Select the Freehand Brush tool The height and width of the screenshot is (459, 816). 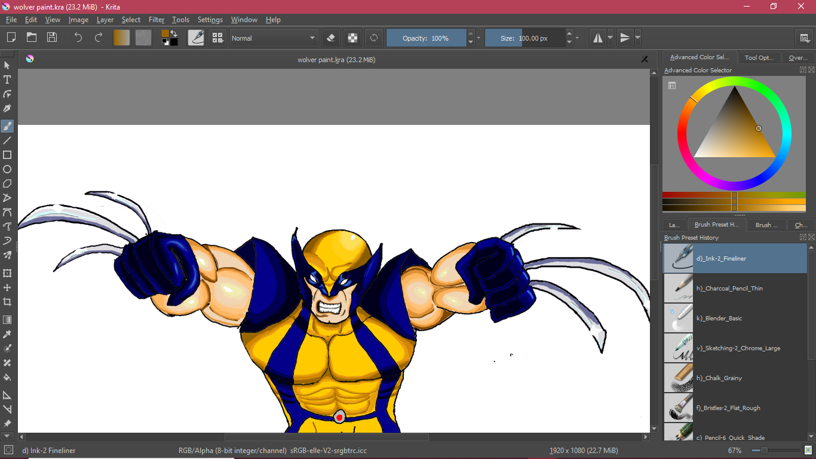pos(7,126)
